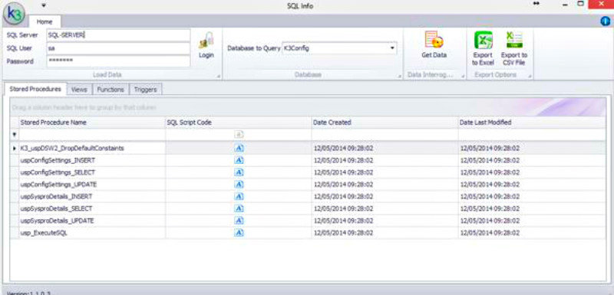Open script icon for uspConfigSettings_UPDATE
Viewport: 614px width, 295px height.
pyautogui.click(x=239, y=185)
